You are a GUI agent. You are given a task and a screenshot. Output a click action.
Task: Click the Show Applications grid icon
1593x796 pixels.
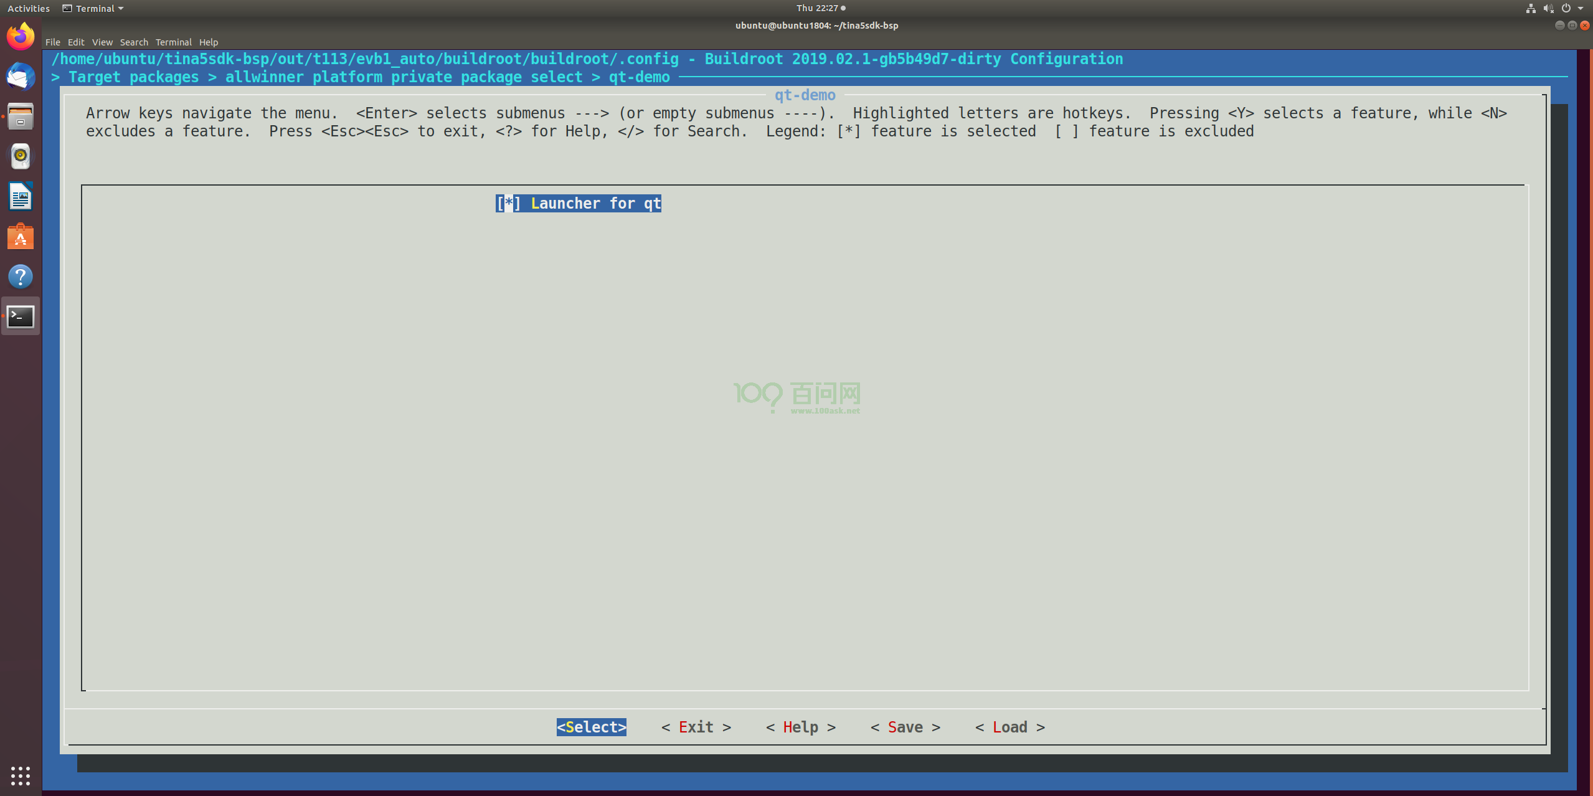point(21,775)
